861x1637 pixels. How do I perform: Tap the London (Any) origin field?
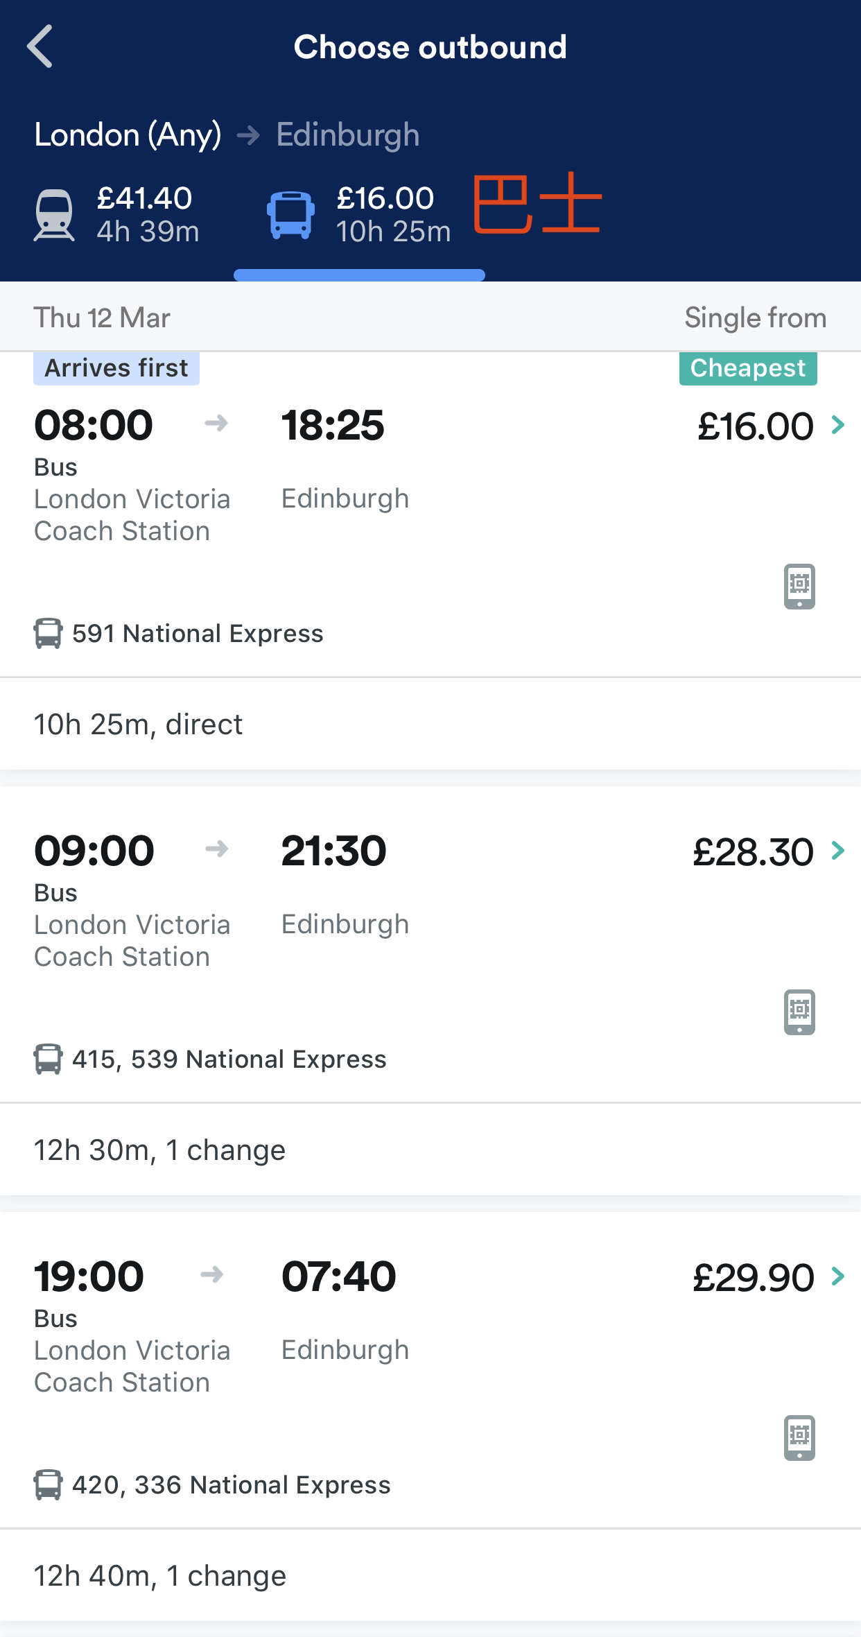[128, 135]
